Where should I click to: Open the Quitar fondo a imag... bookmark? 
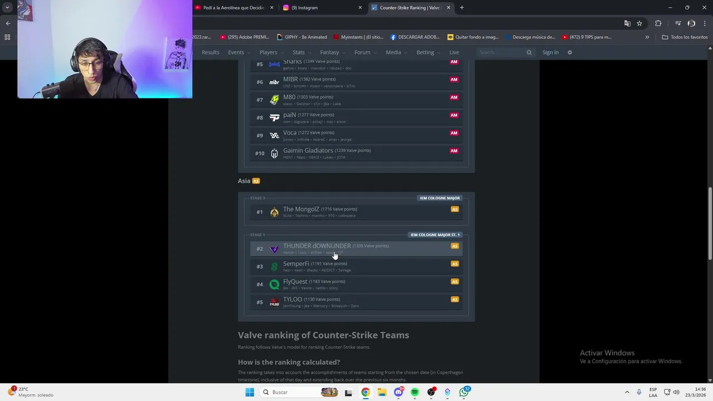click(472, 37)
